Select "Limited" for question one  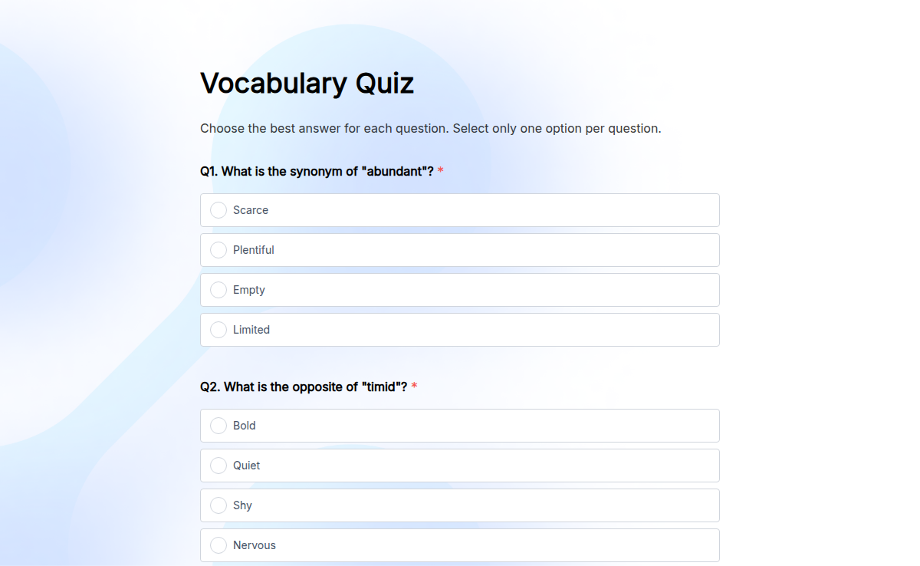460,330
